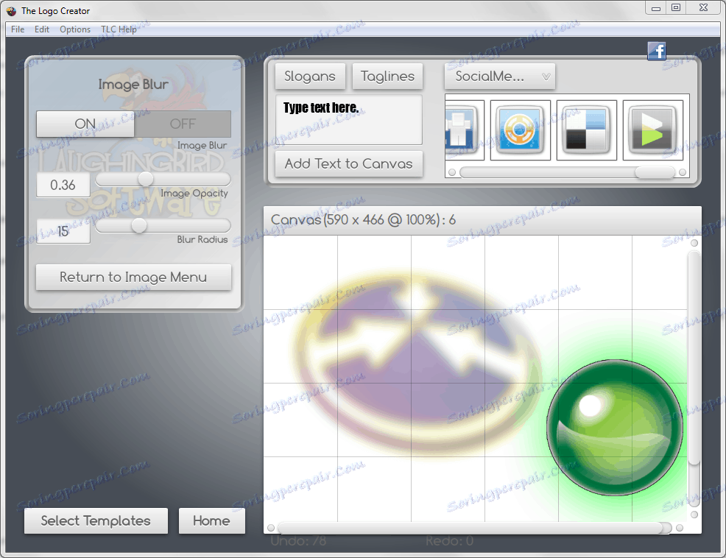Click the 'Redo: 0' status text

pos(449,541)
